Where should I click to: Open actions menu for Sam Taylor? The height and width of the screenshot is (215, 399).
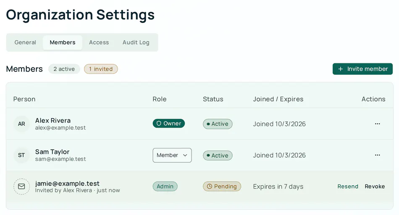point(378,155)
